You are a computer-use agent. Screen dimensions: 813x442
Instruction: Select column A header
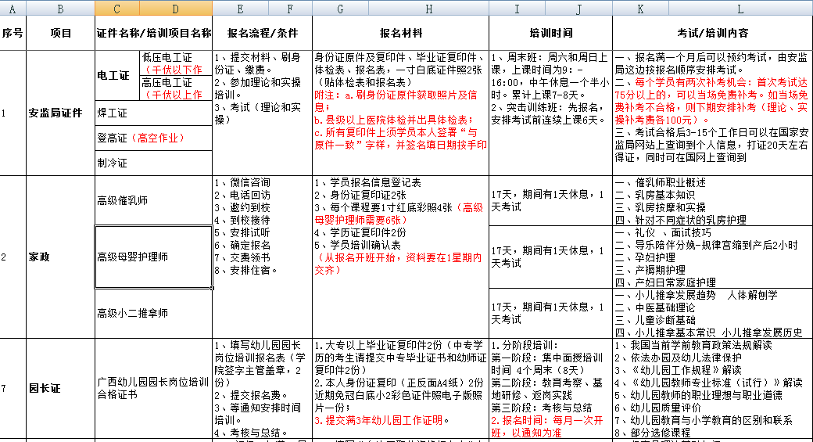pos(13,8)
